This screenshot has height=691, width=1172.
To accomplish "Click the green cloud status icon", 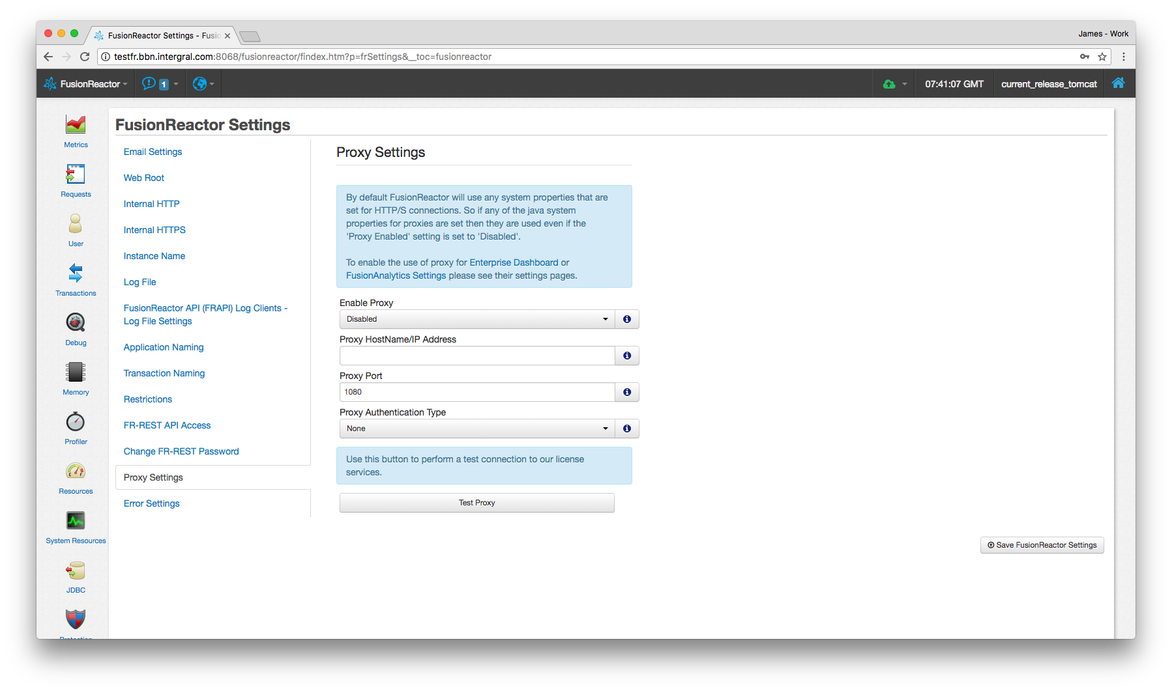I will pyautogui.click(x=888, y=84).
